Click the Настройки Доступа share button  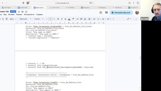(121, 13)
